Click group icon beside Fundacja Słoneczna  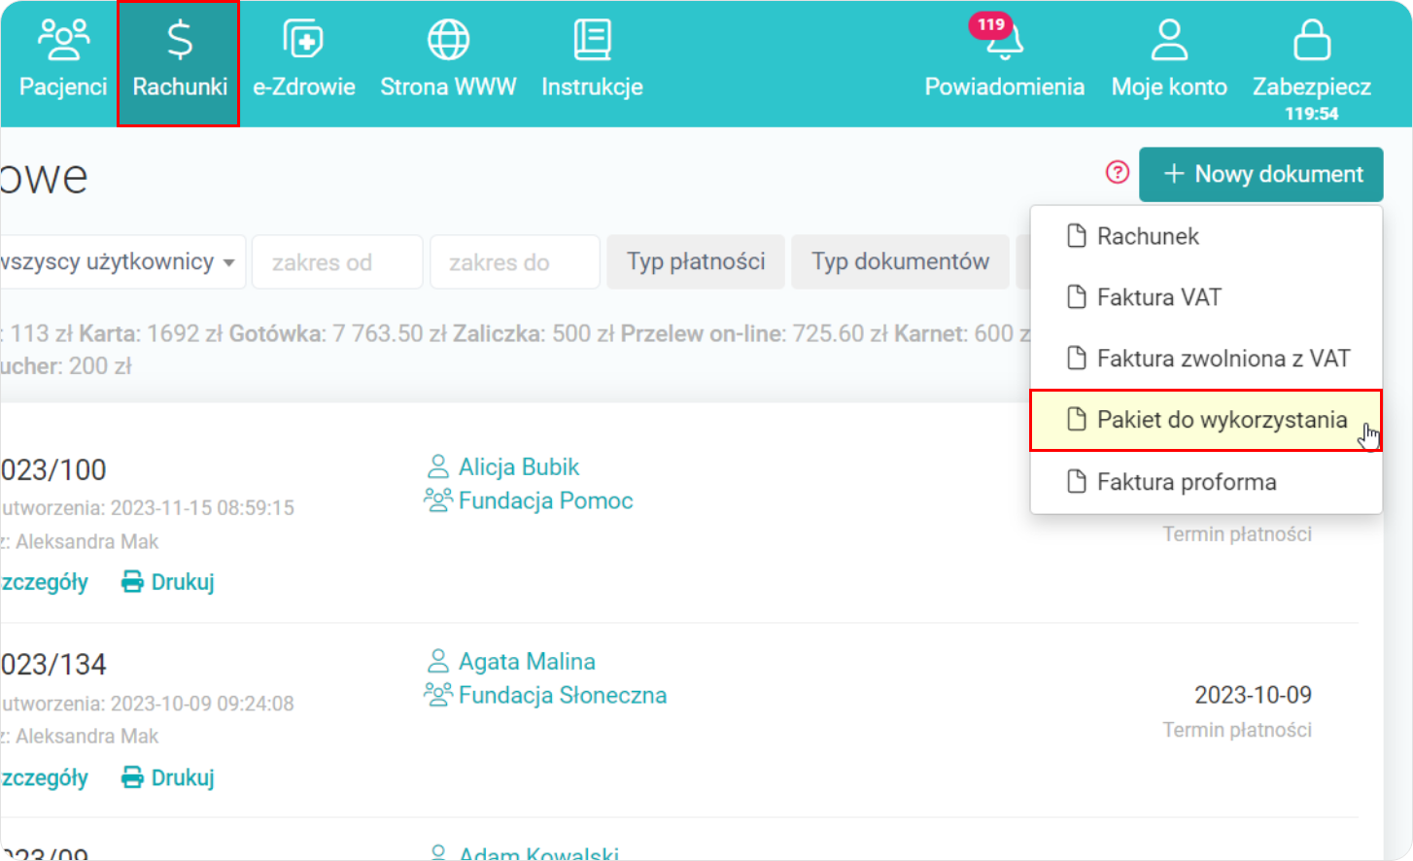point(438,694)
